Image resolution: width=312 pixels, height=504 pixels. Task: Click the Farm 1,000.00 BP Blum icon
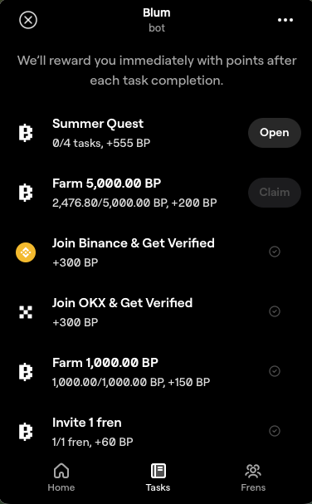[x=26, y=372]
